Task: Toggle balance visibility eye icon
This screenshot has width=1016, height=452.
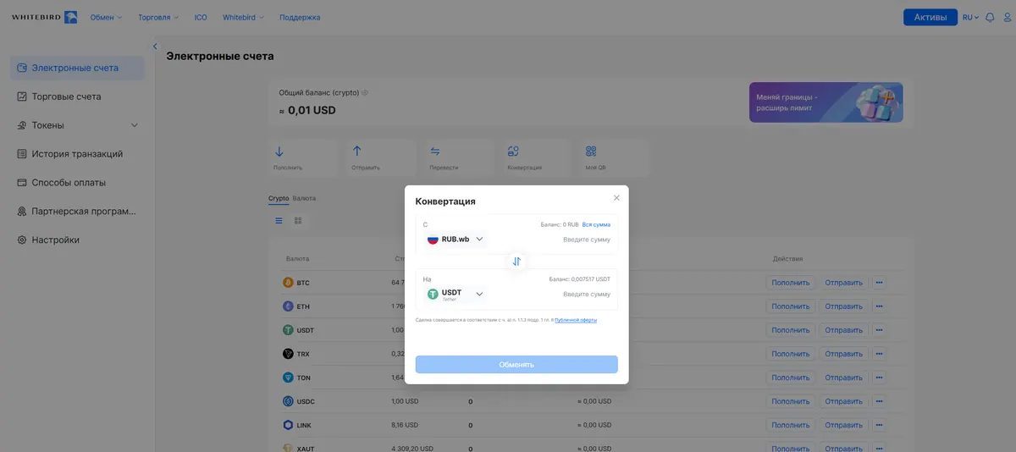Action: coord(365,92)
